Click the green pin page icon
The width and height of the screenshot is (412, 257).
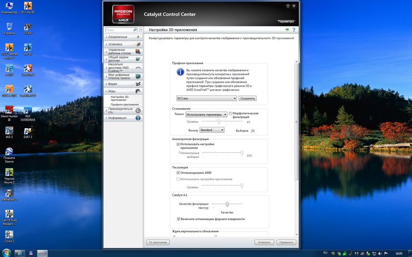[x=287, y=30]
